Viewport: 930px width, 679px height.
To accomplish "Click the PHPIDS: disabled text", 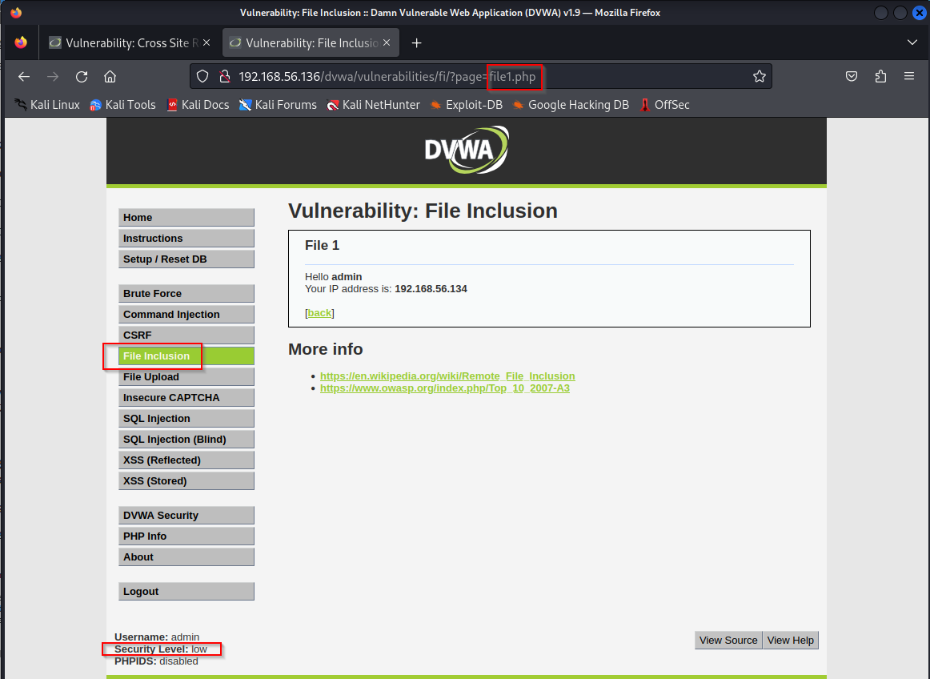I will pos(157,661).
